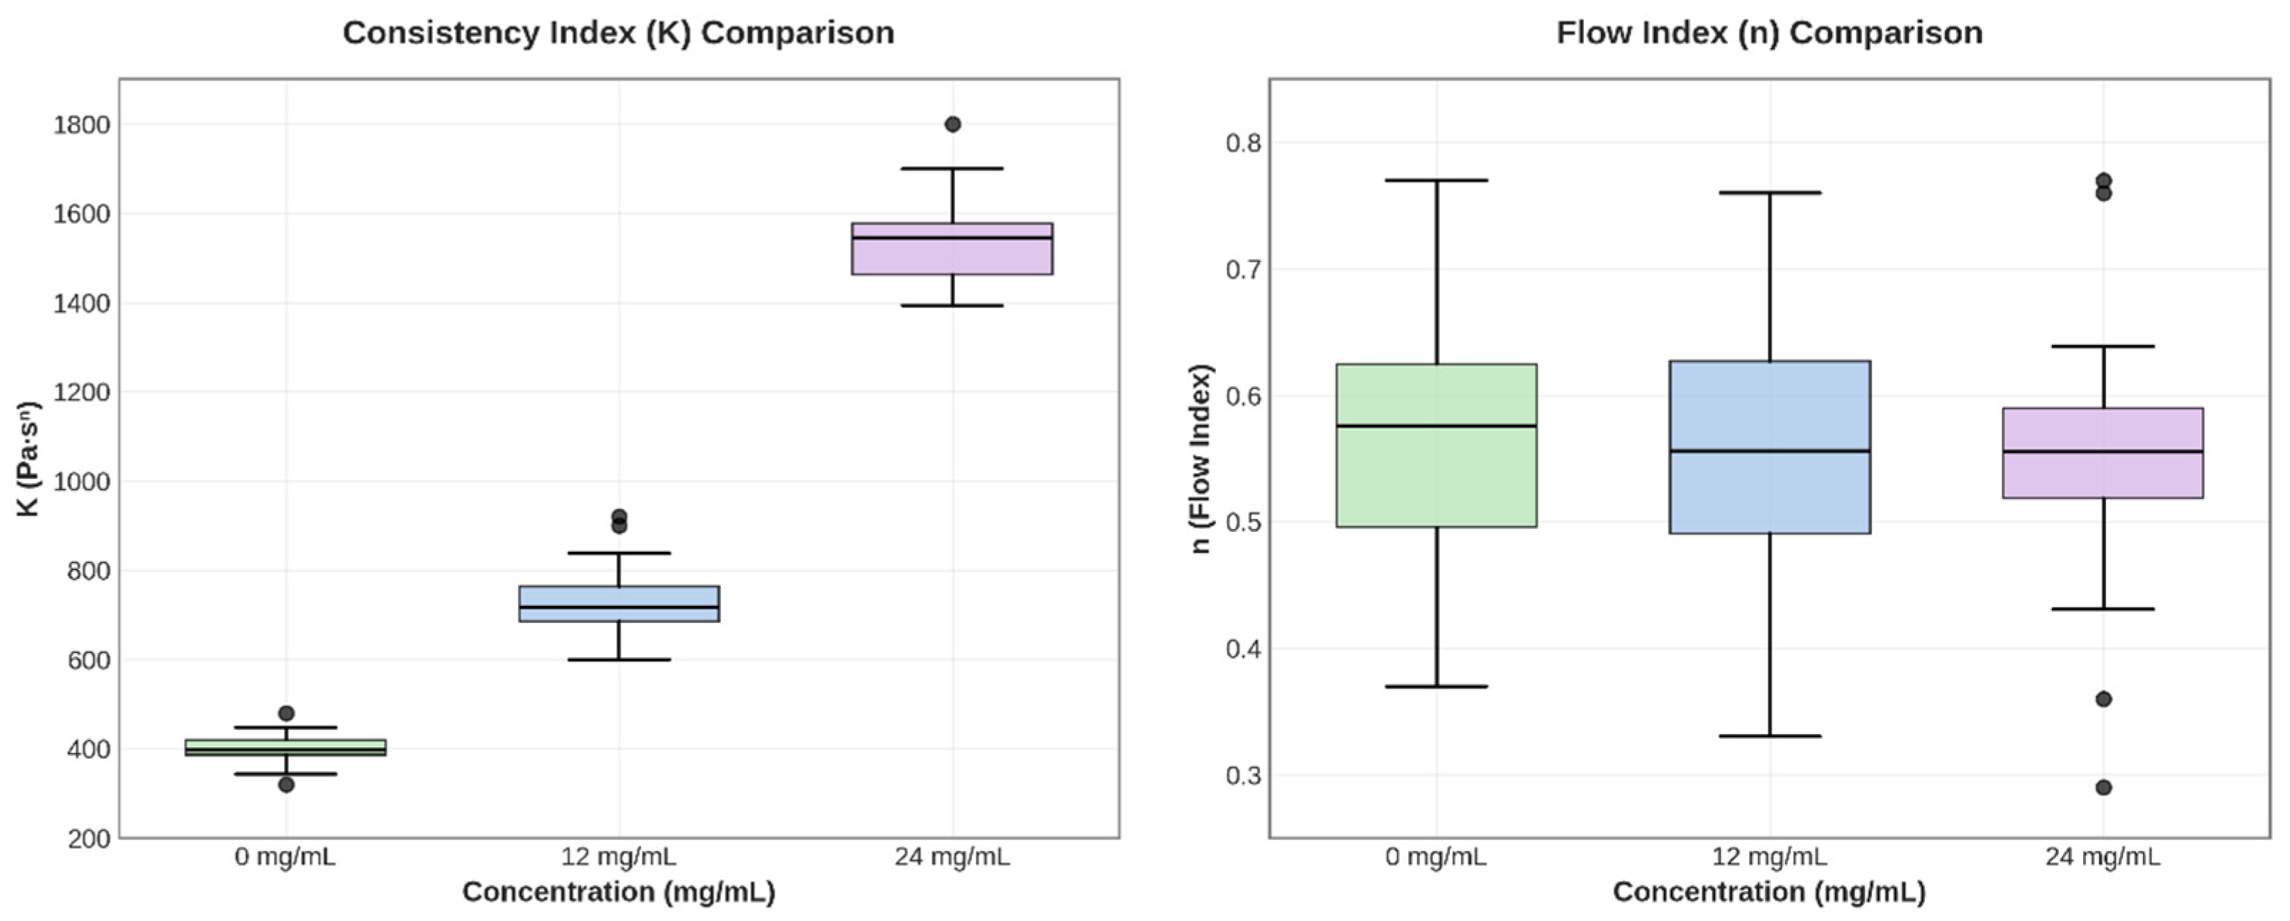Click the purple 24 mg/mL box in Flow Index chart
Image resolution: width=2290 pixels, height=921 pixels.
click(2102, 471)
